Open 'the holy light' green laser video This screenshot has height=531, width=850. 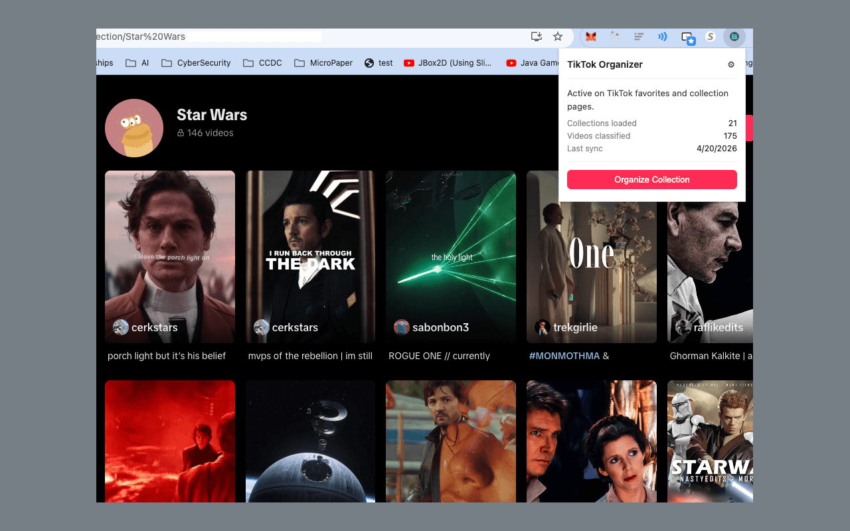(451, 257)
